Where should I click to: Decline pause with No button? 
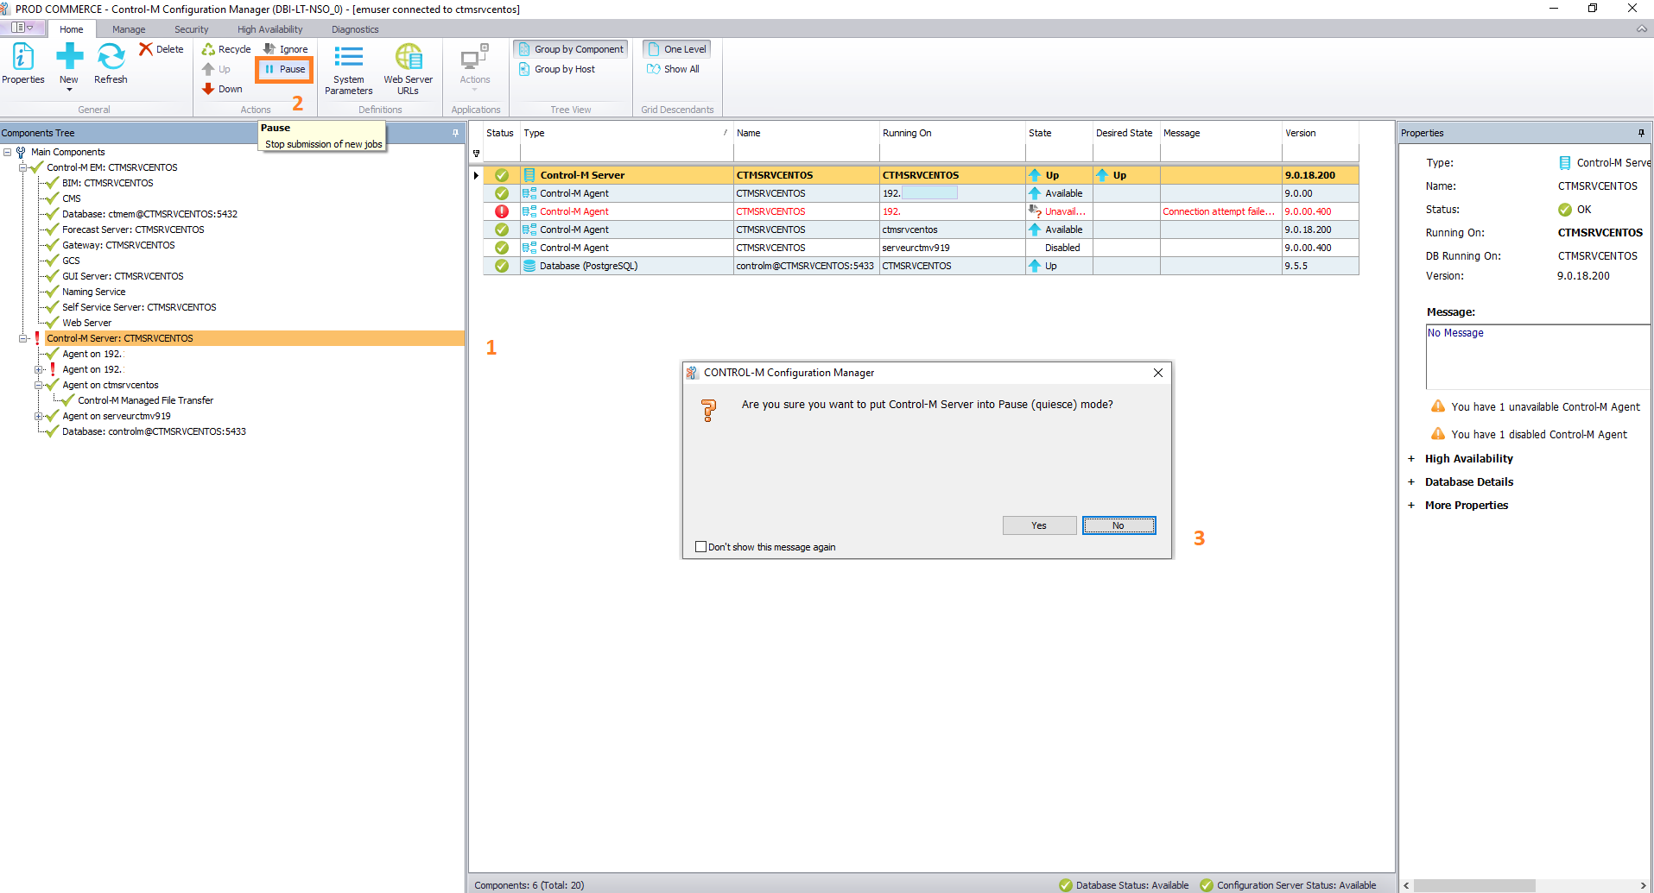point(1119,525)
